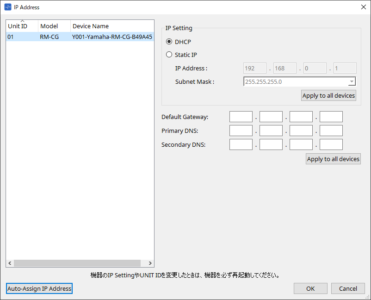Click Apply to all devices under IP Setting
The image size is (371, 300).
click(328, 96)
